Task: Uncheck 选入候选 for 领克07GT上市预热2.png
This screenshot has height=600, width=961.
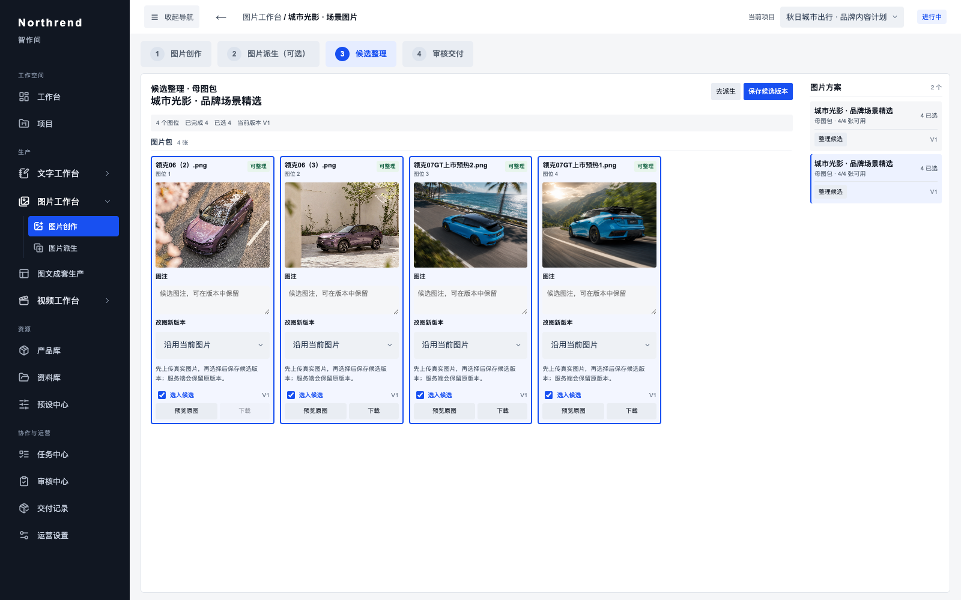Action: point(420,395)
